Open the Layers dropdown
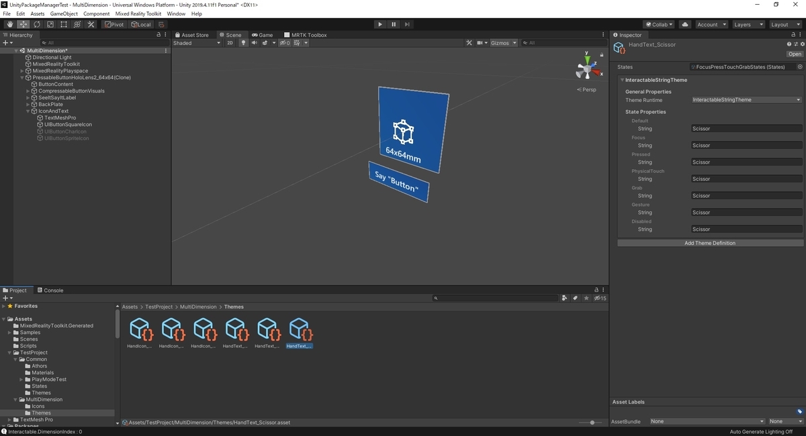Image resolution: width=806 pixels, height=436 pixels. coord(748,24)
